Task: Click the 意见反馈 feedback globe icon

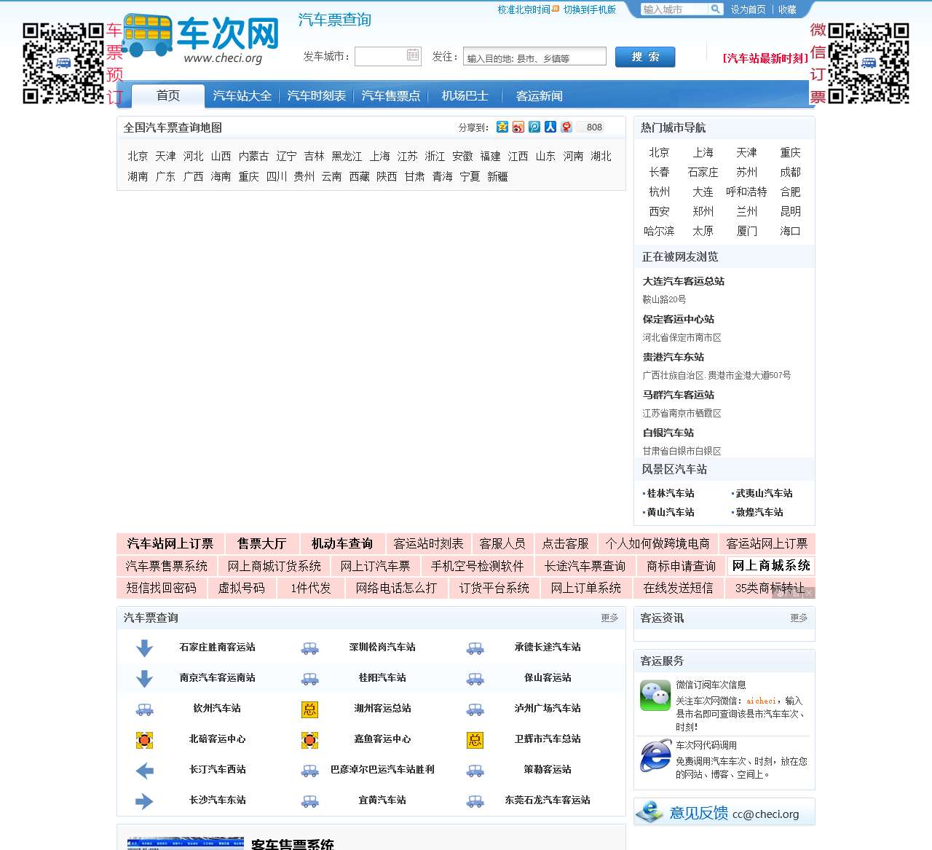Action: [649, 812]
